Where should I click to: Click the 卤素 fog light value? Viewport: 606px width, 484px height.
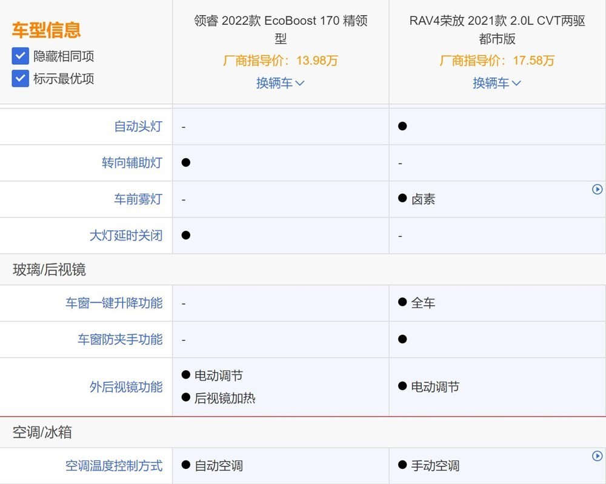pos(423,199)
